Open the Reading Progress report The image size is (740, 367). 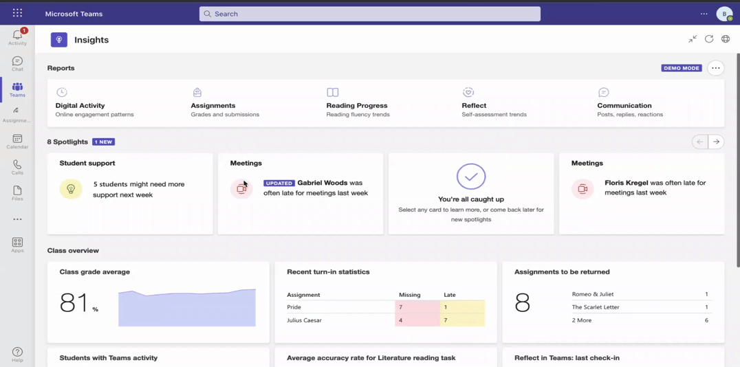click(x=356, y=106)
